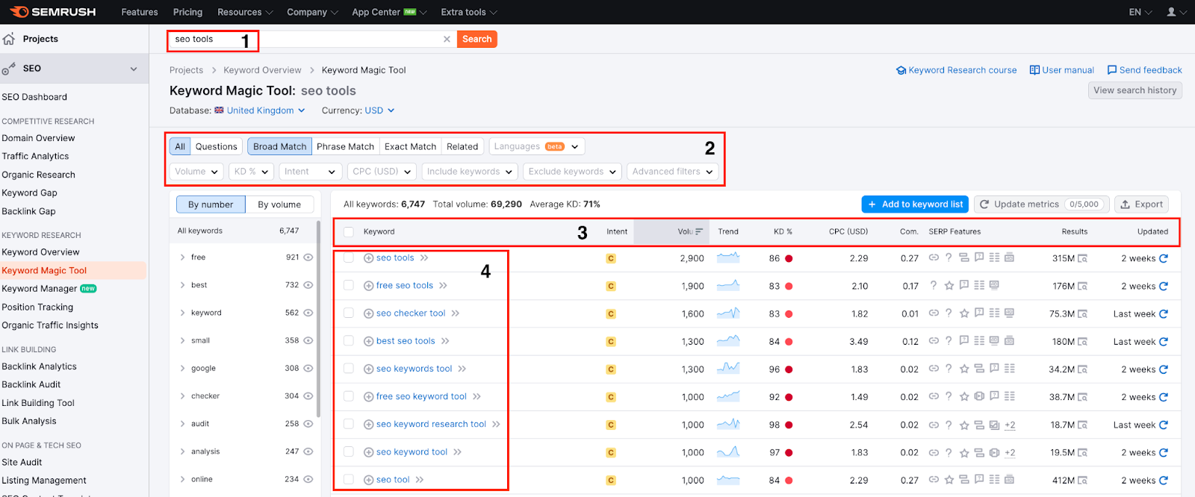Check the box for 'best seo tools'
The height and width of the screenshot is (497, 1195).
pyautogui.click(x=349, y=341)
